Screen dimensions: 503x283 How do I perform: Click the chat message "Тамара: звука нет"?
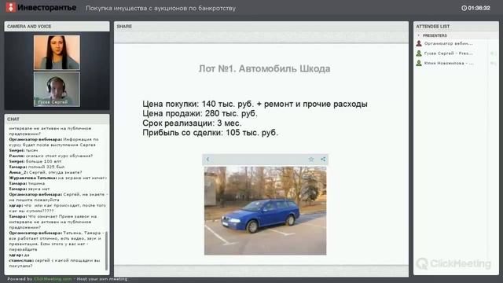29,189
